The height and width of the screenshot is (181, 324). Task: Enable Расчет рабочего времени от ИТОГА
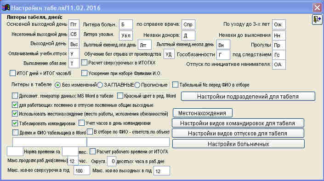(92, 152)
